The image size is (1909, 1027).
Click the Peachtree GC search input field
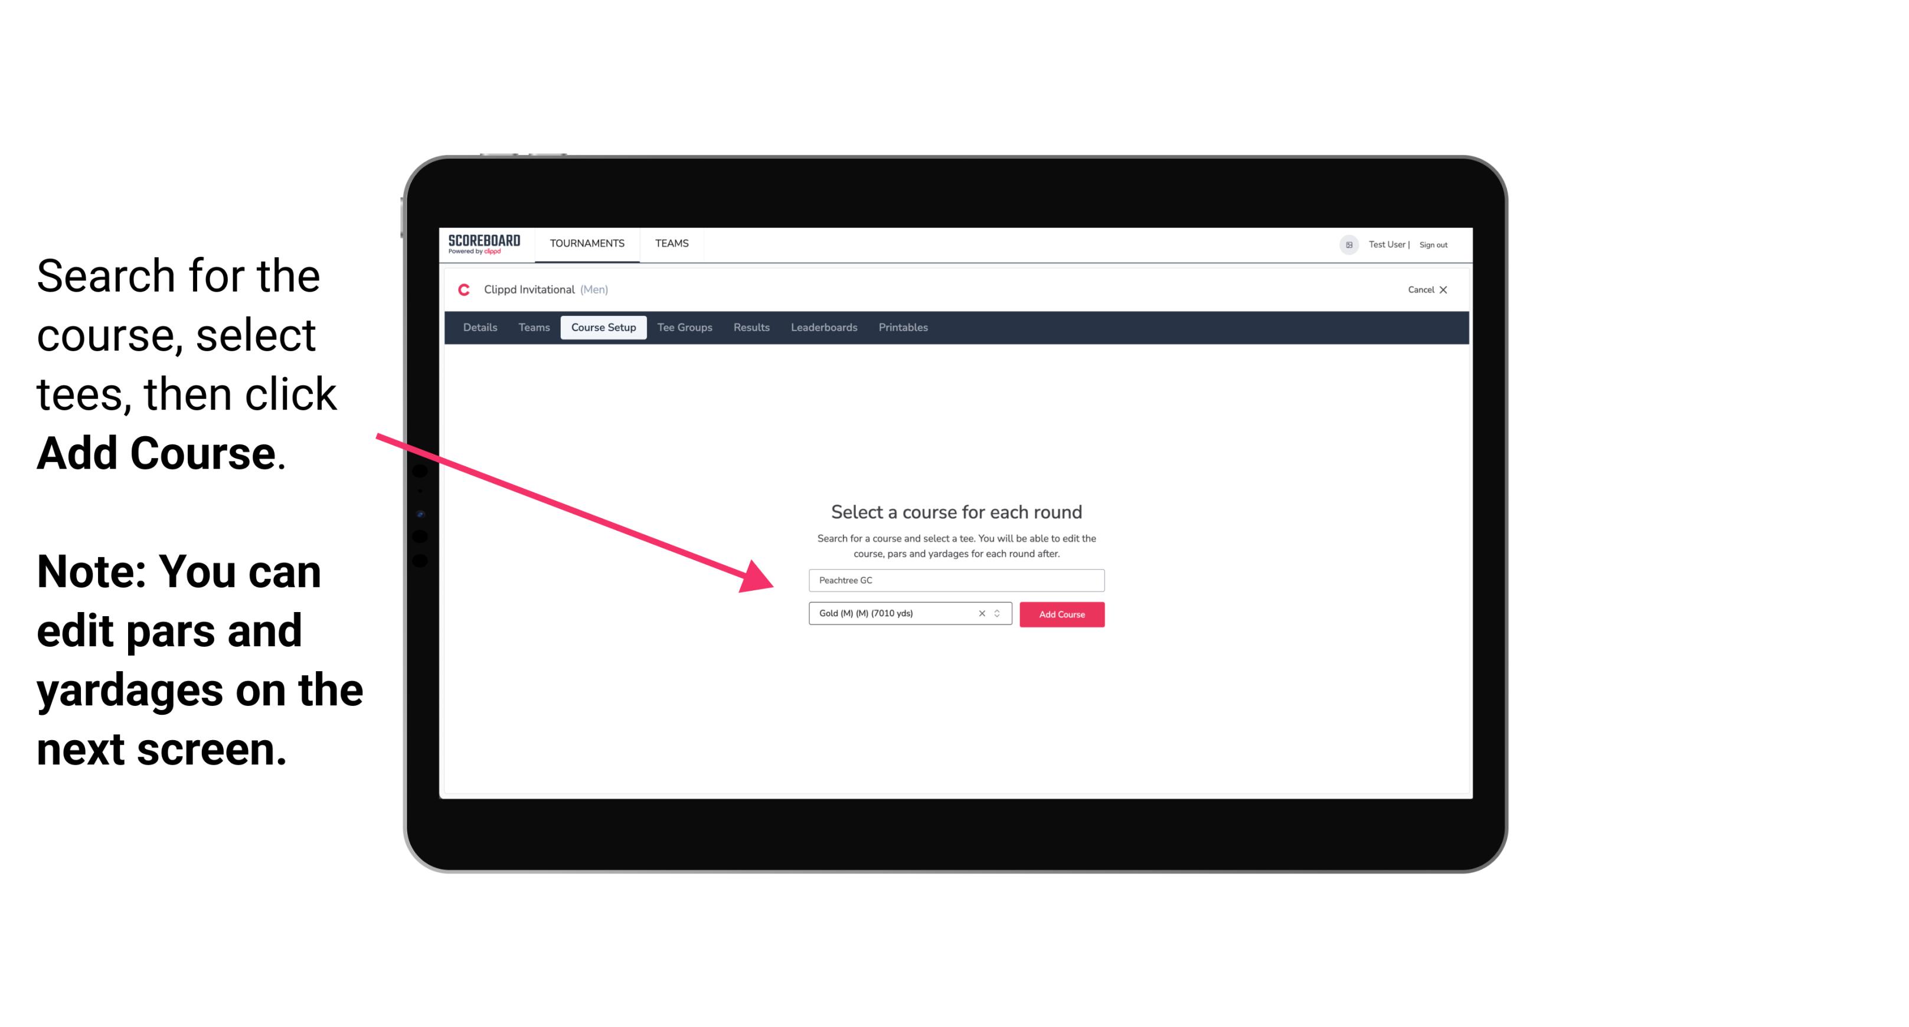click(953, 579)
